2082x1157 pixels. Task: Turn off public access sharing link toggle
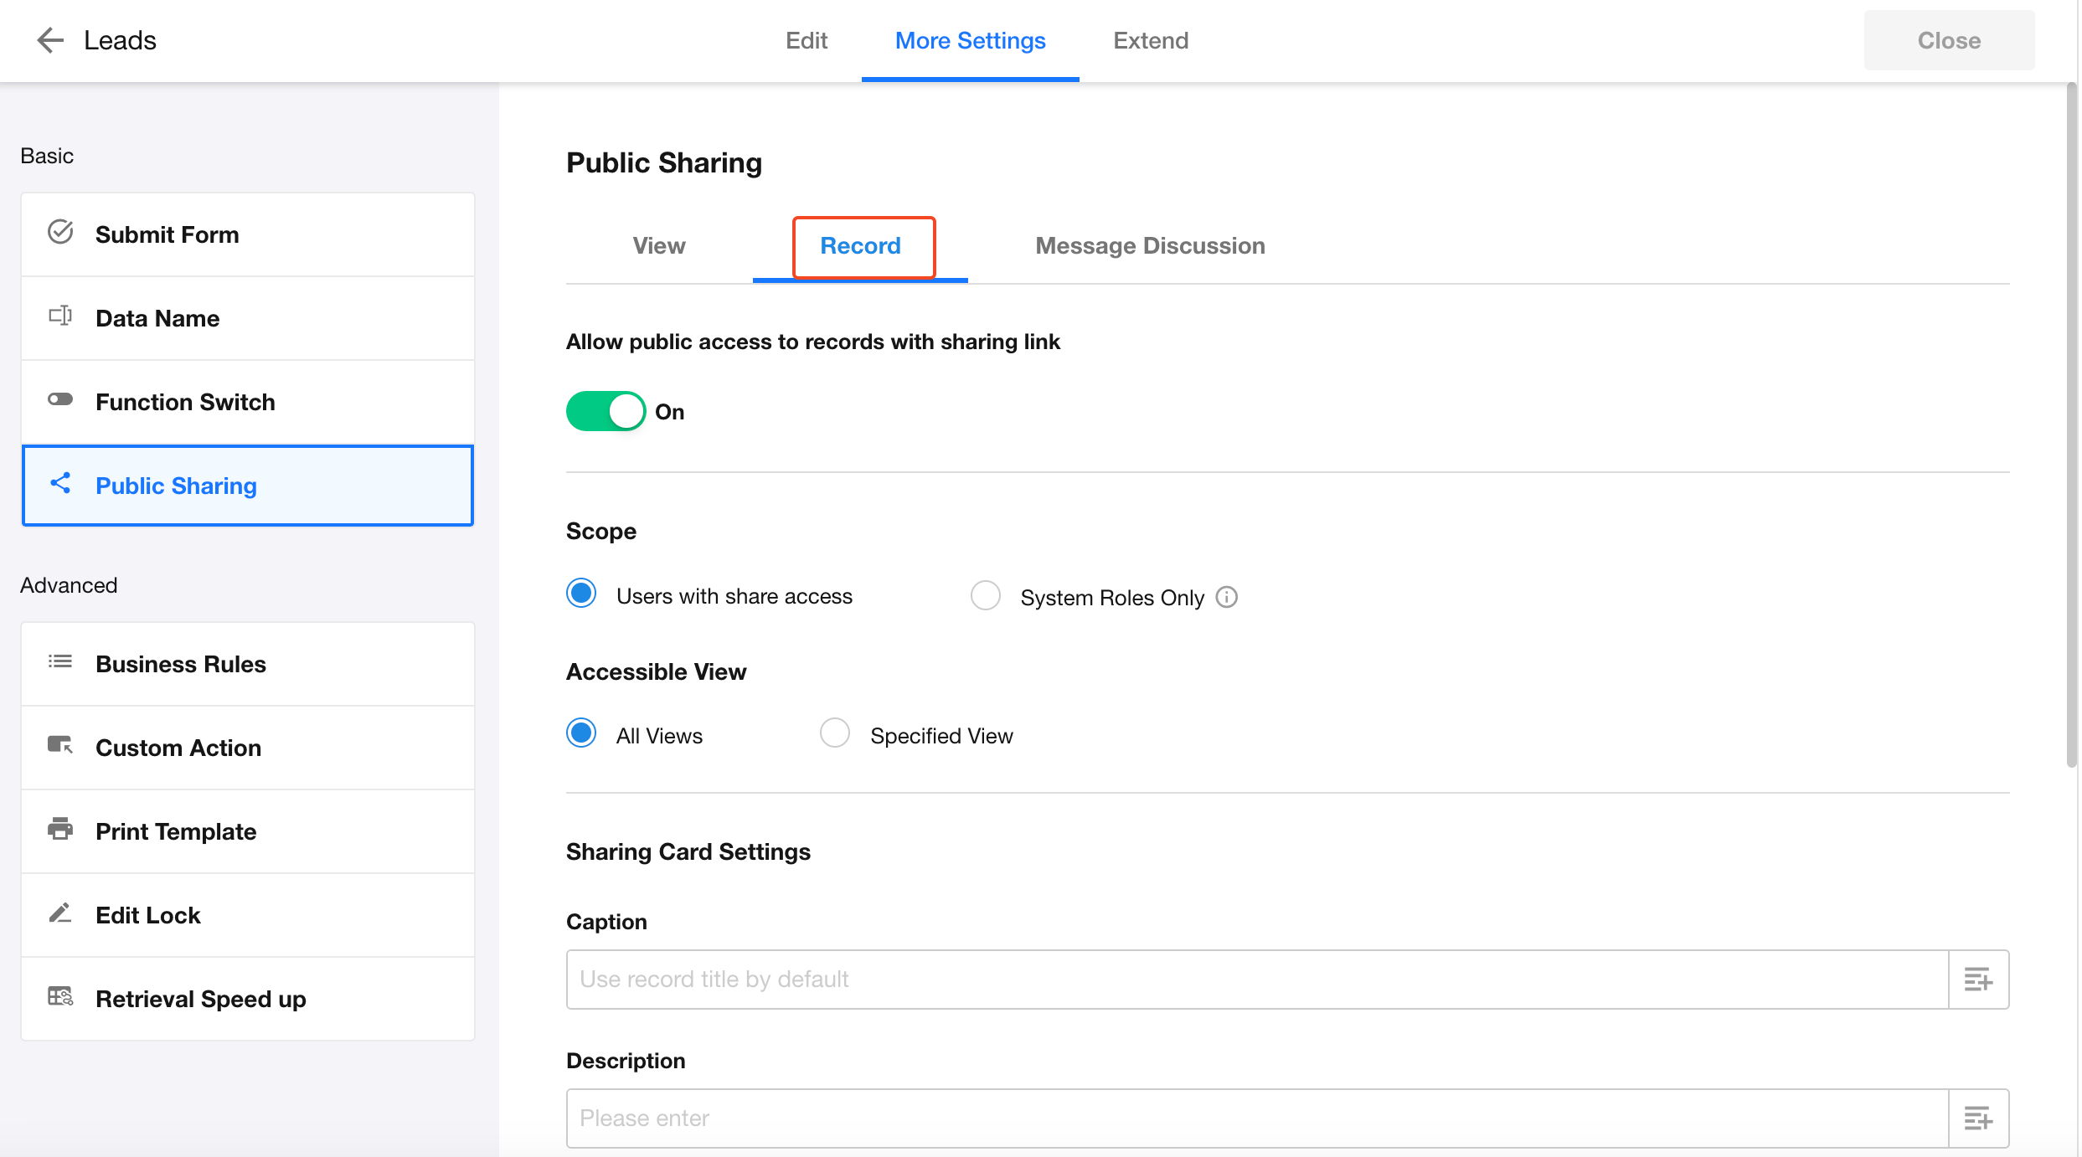(606, 411)
